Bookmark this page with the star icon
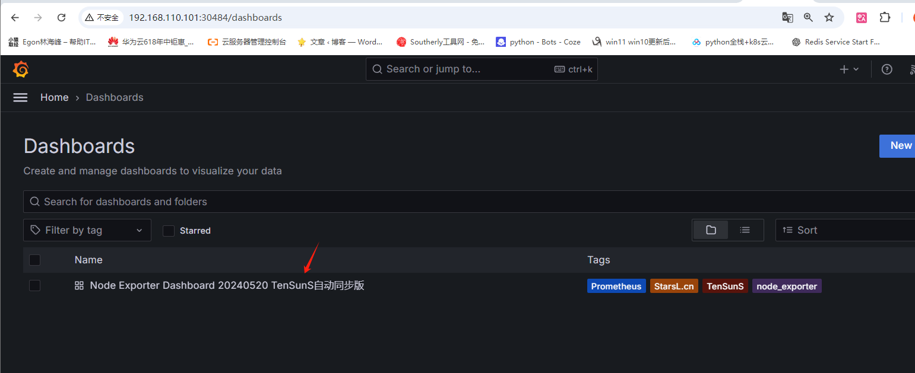The height and width of the screenshot is (373, 915). coord(829,18)
